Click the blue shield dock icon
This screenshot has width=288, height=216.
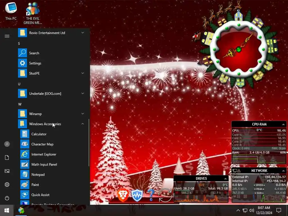pyautogui.click(x=137, y=195)
